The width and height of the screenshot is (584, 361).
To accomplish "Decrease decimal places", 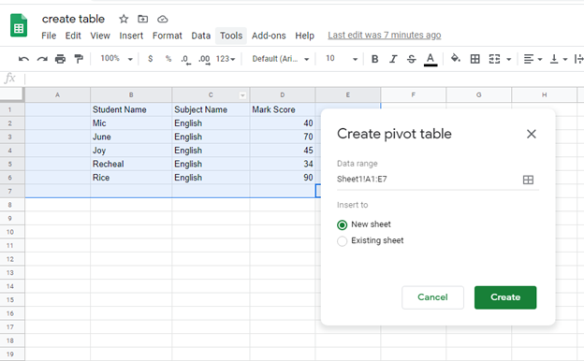I will tap(185, 59).
